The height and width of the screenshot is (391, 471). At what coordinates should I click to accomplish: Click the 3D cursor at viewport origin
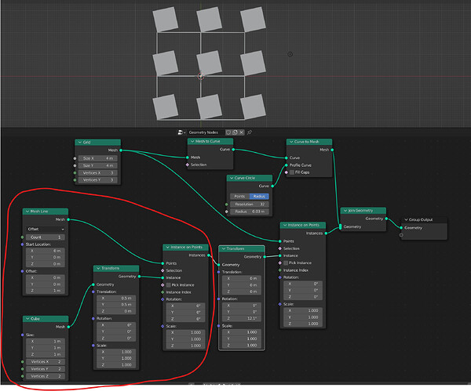click(201, 76)
